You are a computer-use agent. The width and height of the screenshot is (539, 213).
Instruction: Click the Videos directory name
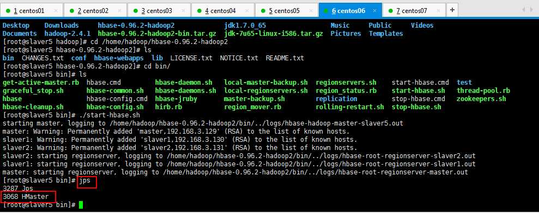point(422,26)
